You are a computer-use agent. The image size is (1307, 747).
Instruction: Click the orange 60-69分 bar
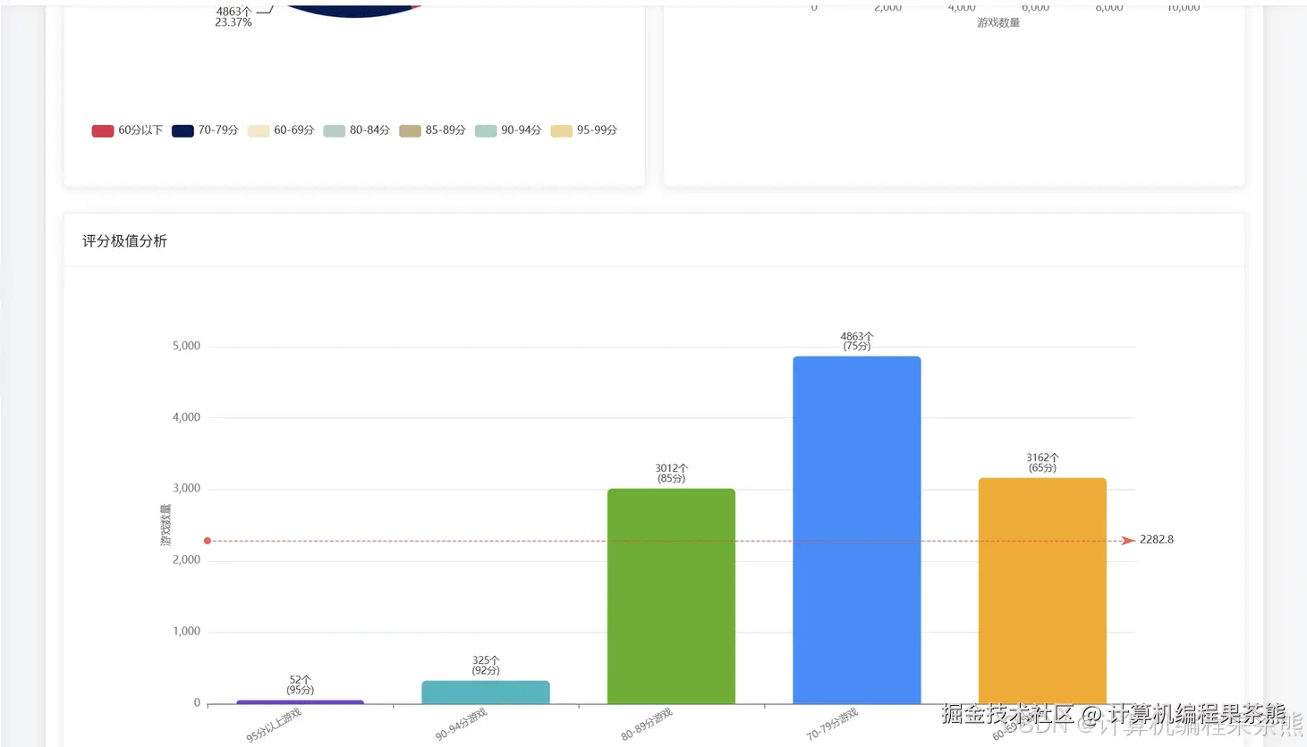tap(1042, 591)
